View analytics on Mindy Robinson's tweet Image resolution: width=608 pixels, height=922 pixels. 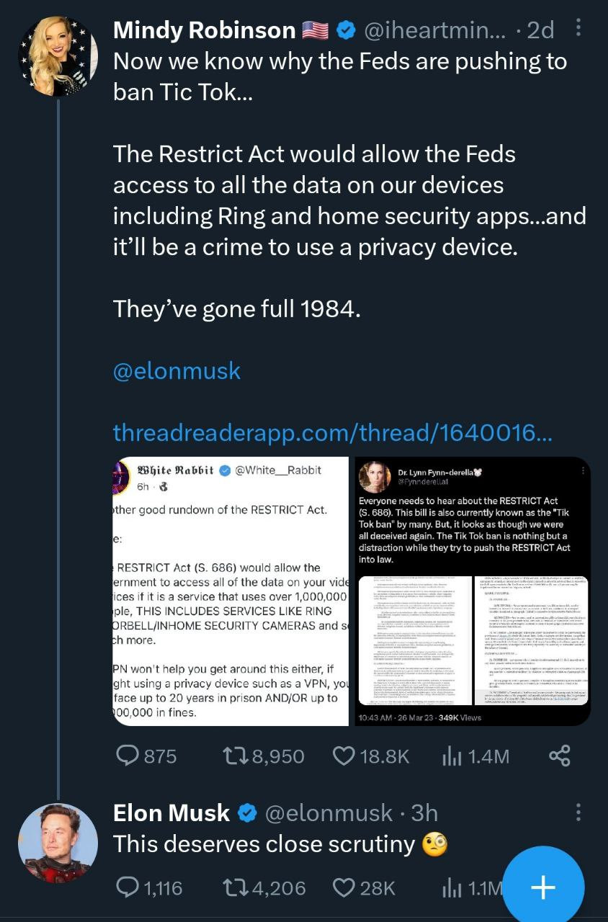452,756
